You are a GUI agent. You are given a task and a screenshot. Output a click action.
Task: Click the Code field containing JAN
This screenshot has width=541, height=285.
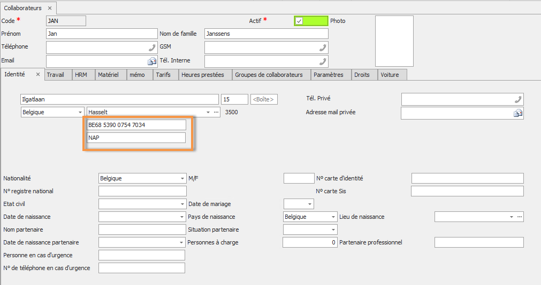pos(66,21)
